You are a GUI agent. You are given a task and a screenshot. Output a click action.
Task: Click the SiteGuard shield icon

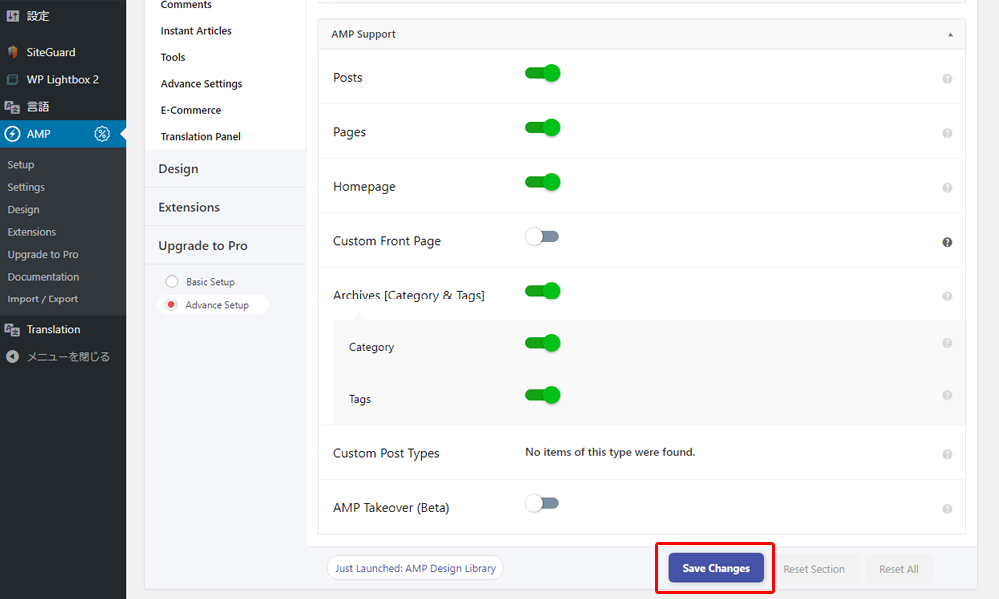12,52
